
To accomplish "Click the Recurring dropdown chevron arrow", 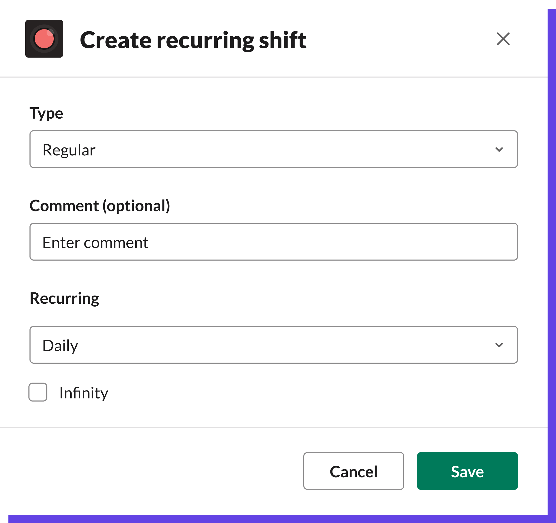I will (x=499, y=345).
